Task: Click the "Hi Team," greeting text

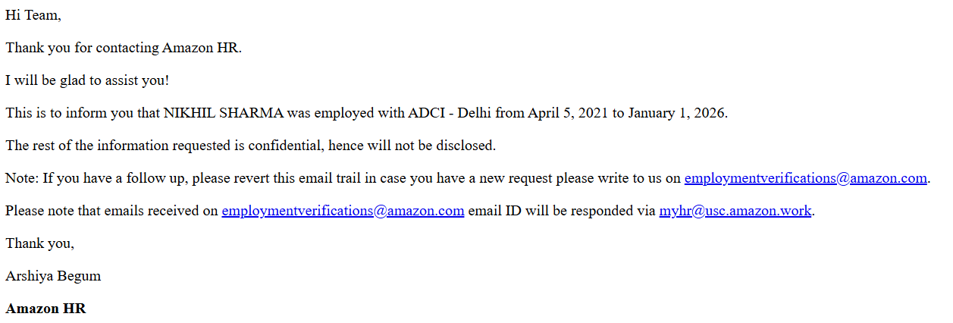Action: click(33, 15)
